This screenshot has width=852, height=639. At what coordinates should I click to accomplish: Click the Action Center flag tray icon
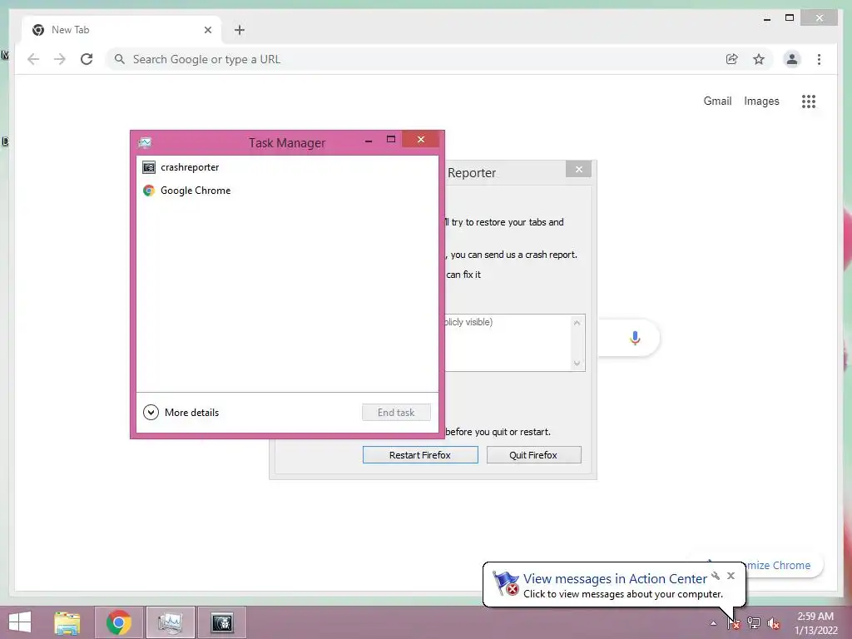click(734, 623)
